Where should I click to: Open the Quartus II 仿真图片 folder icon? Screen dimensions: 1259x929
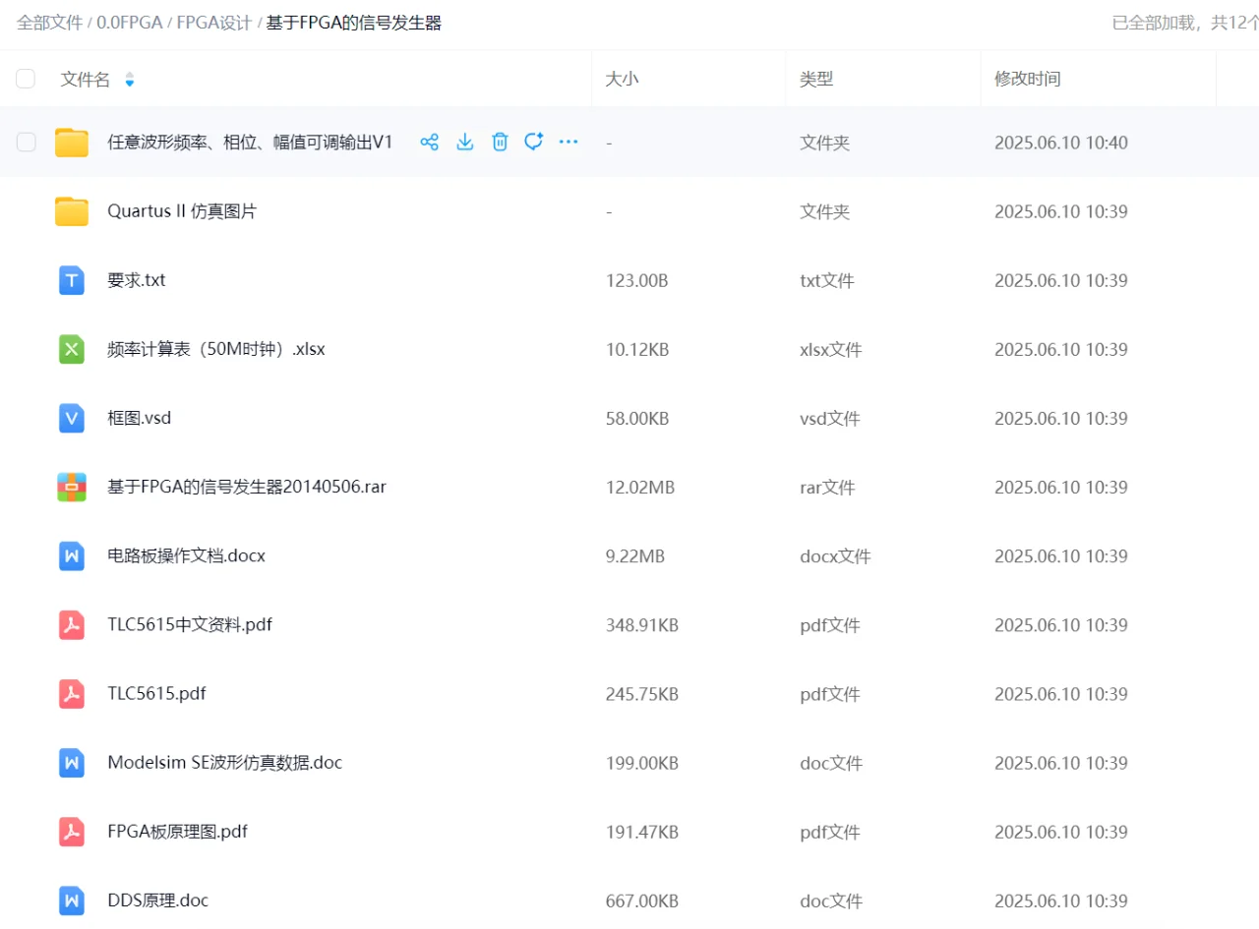tap(72, 210)
